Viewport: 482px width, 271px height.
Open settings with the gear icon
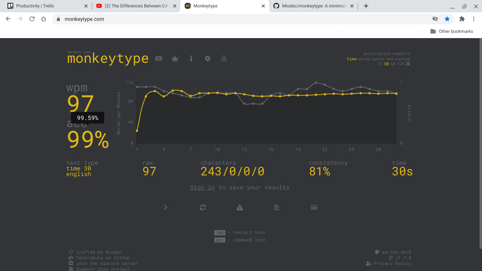tap(207, 59)
